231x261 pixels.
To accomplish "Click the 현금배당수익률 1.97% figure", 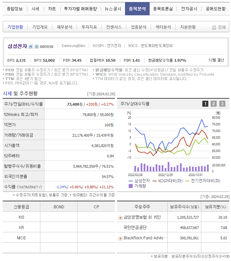I will [167, 60].
